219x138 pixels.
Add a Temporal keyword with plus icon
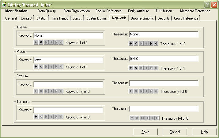pos(36,117)
